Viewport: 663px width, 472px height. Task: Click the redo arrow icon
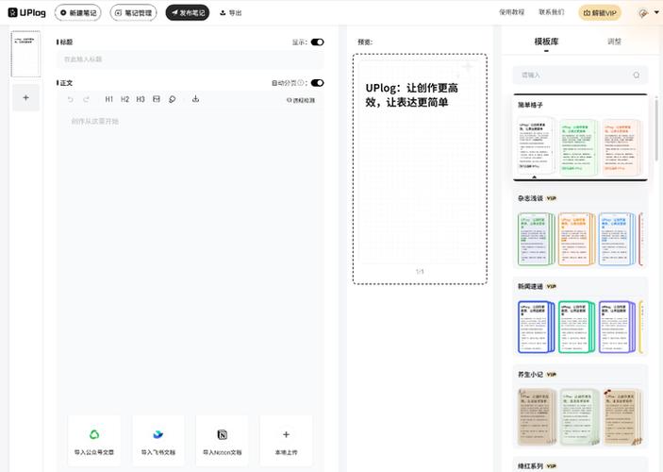86,99
